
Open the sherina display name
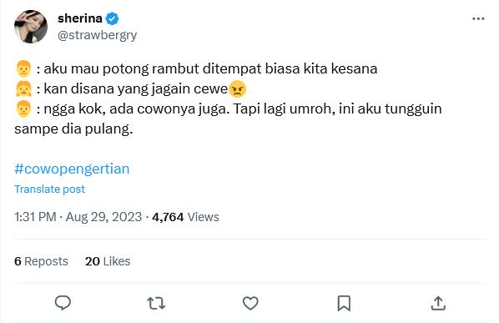coord(80,18)
